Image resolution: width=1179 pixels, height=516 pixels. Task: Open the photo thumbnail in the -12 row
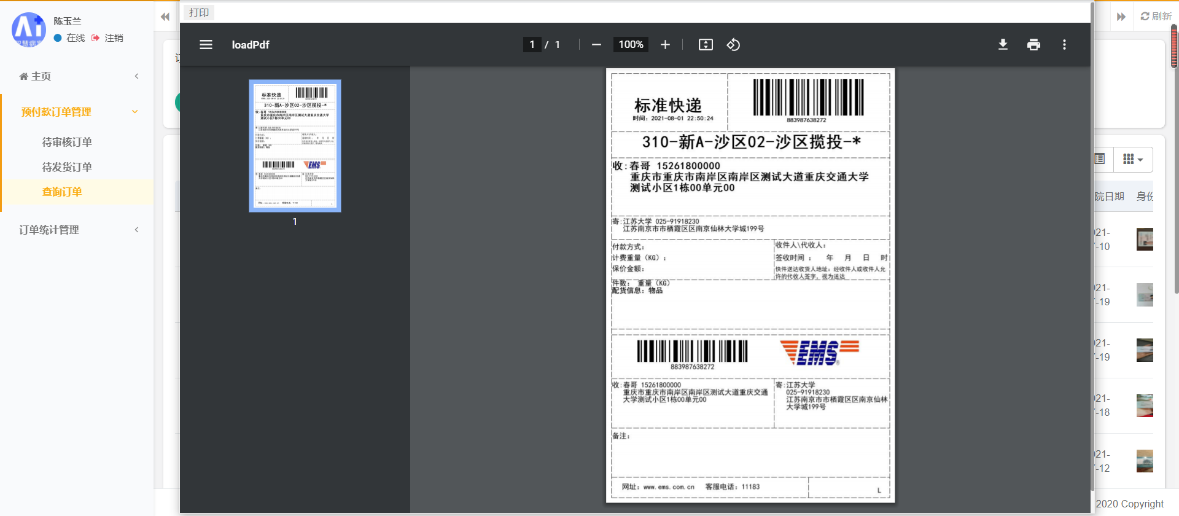point(1145,461)
